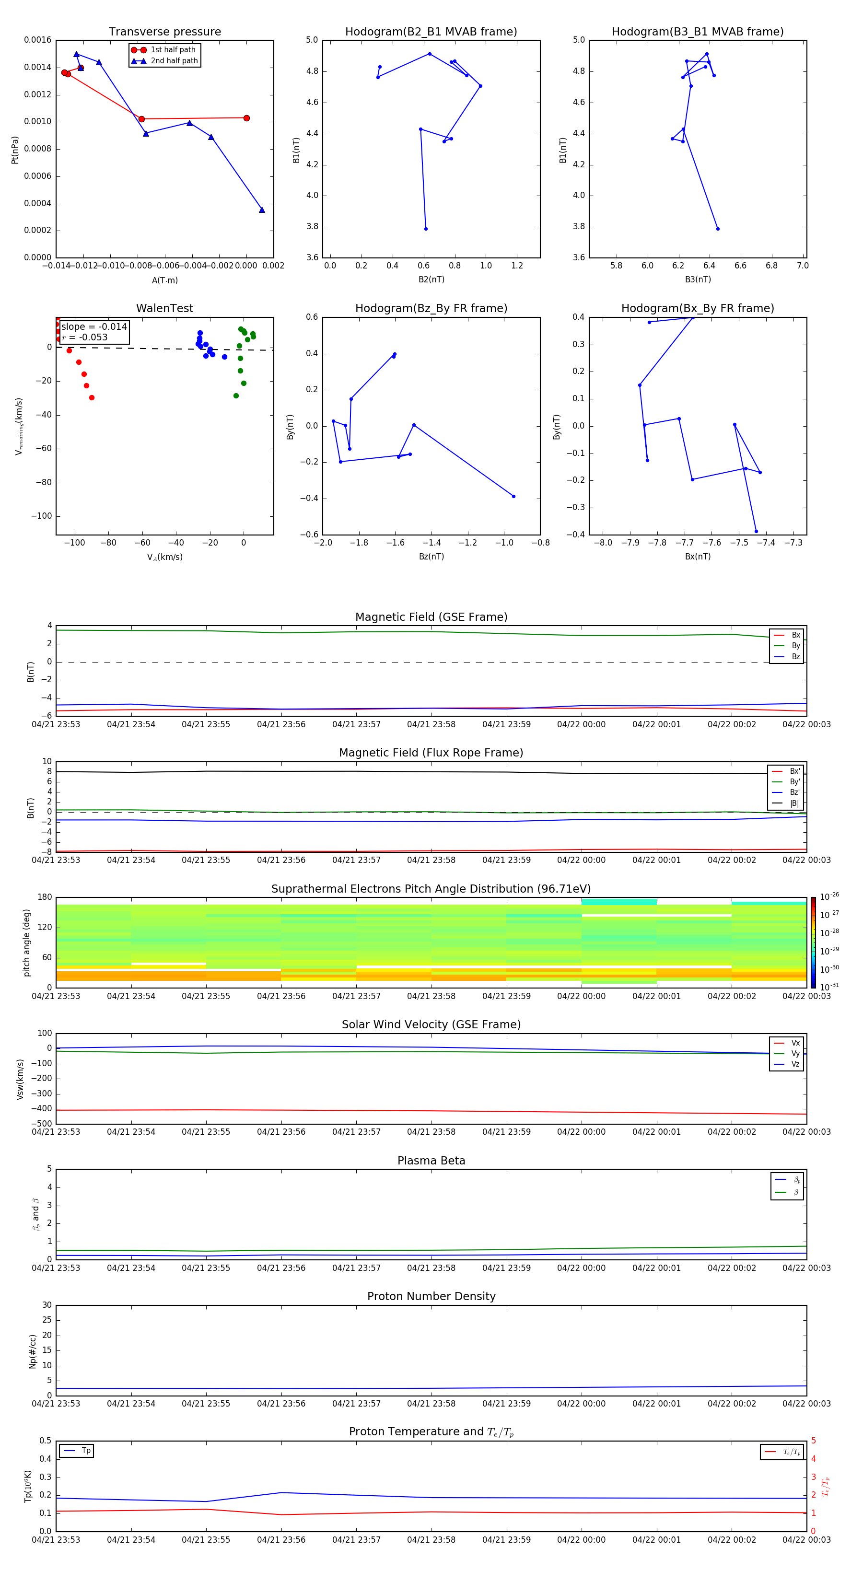Click the Bx entry in GSE magnetic field legend
The image size is (863, 1582).
click(x=787, y=635)
